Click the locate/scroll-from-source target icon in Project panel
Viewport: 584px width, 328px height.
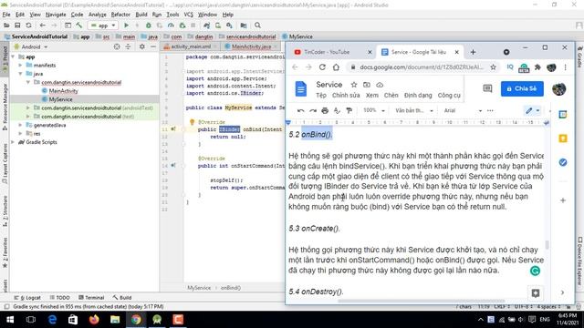(117, 46)
